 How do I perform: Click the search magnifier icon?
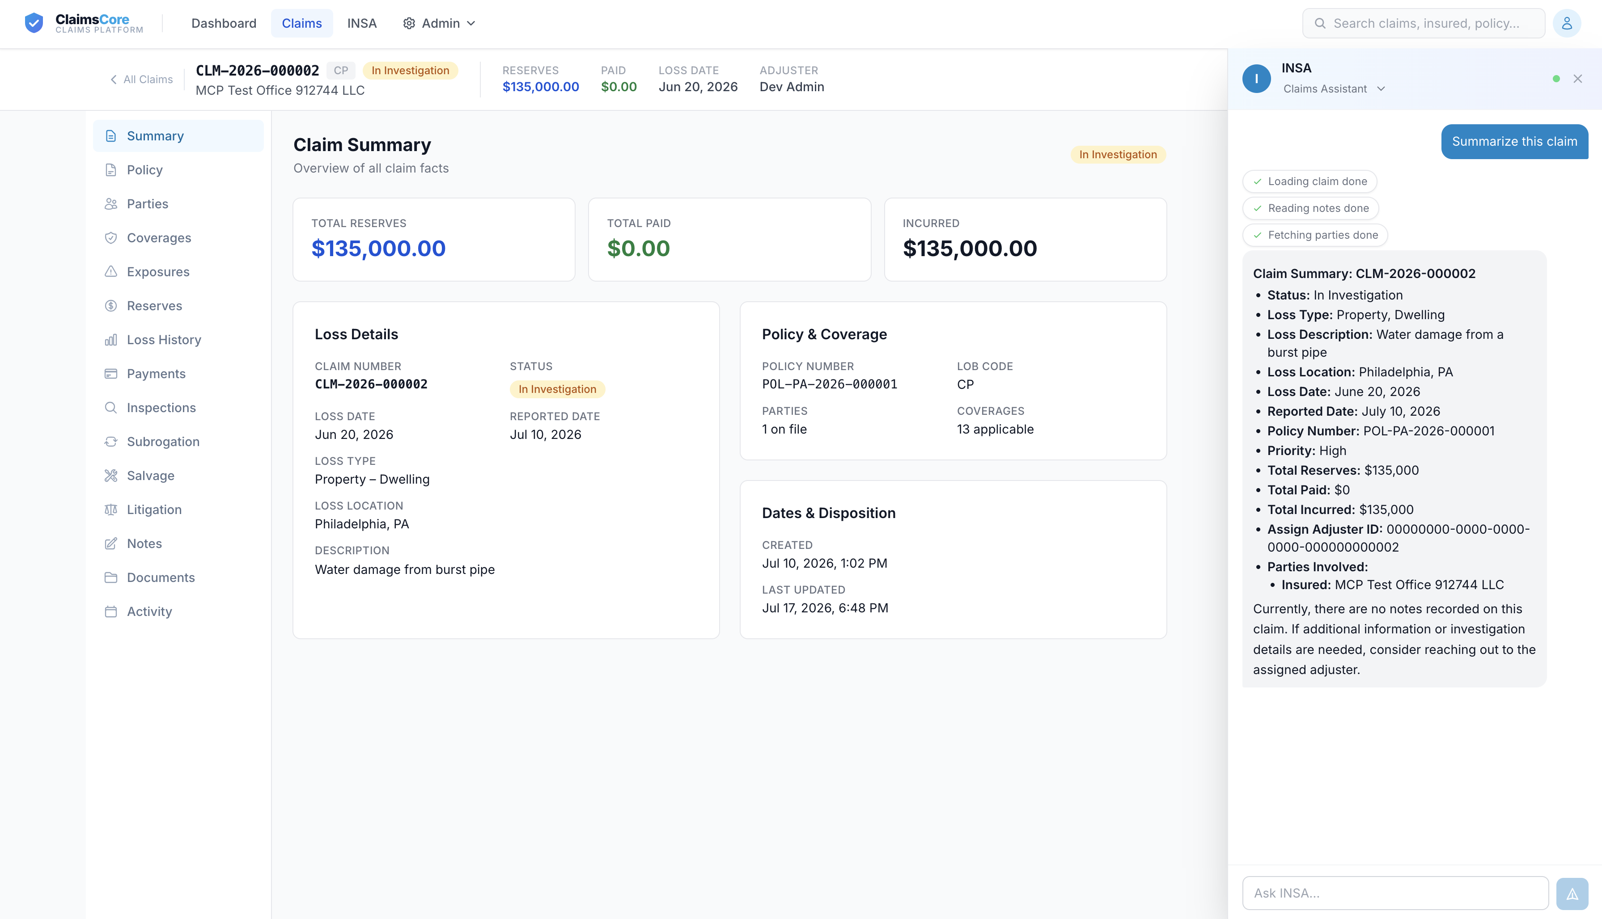pos(1320,23)
